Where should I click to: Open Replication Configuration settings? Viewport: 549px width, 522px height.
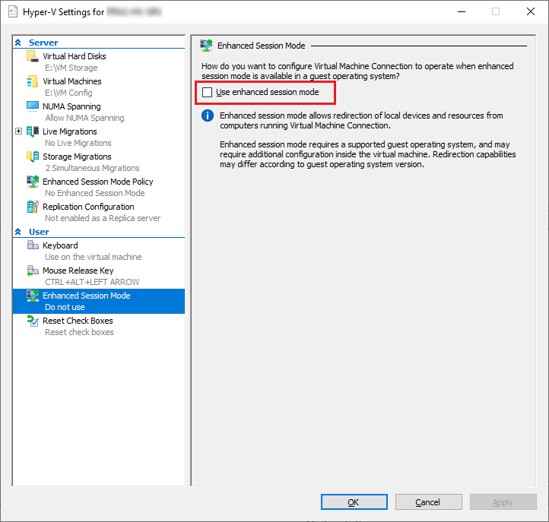88,207
